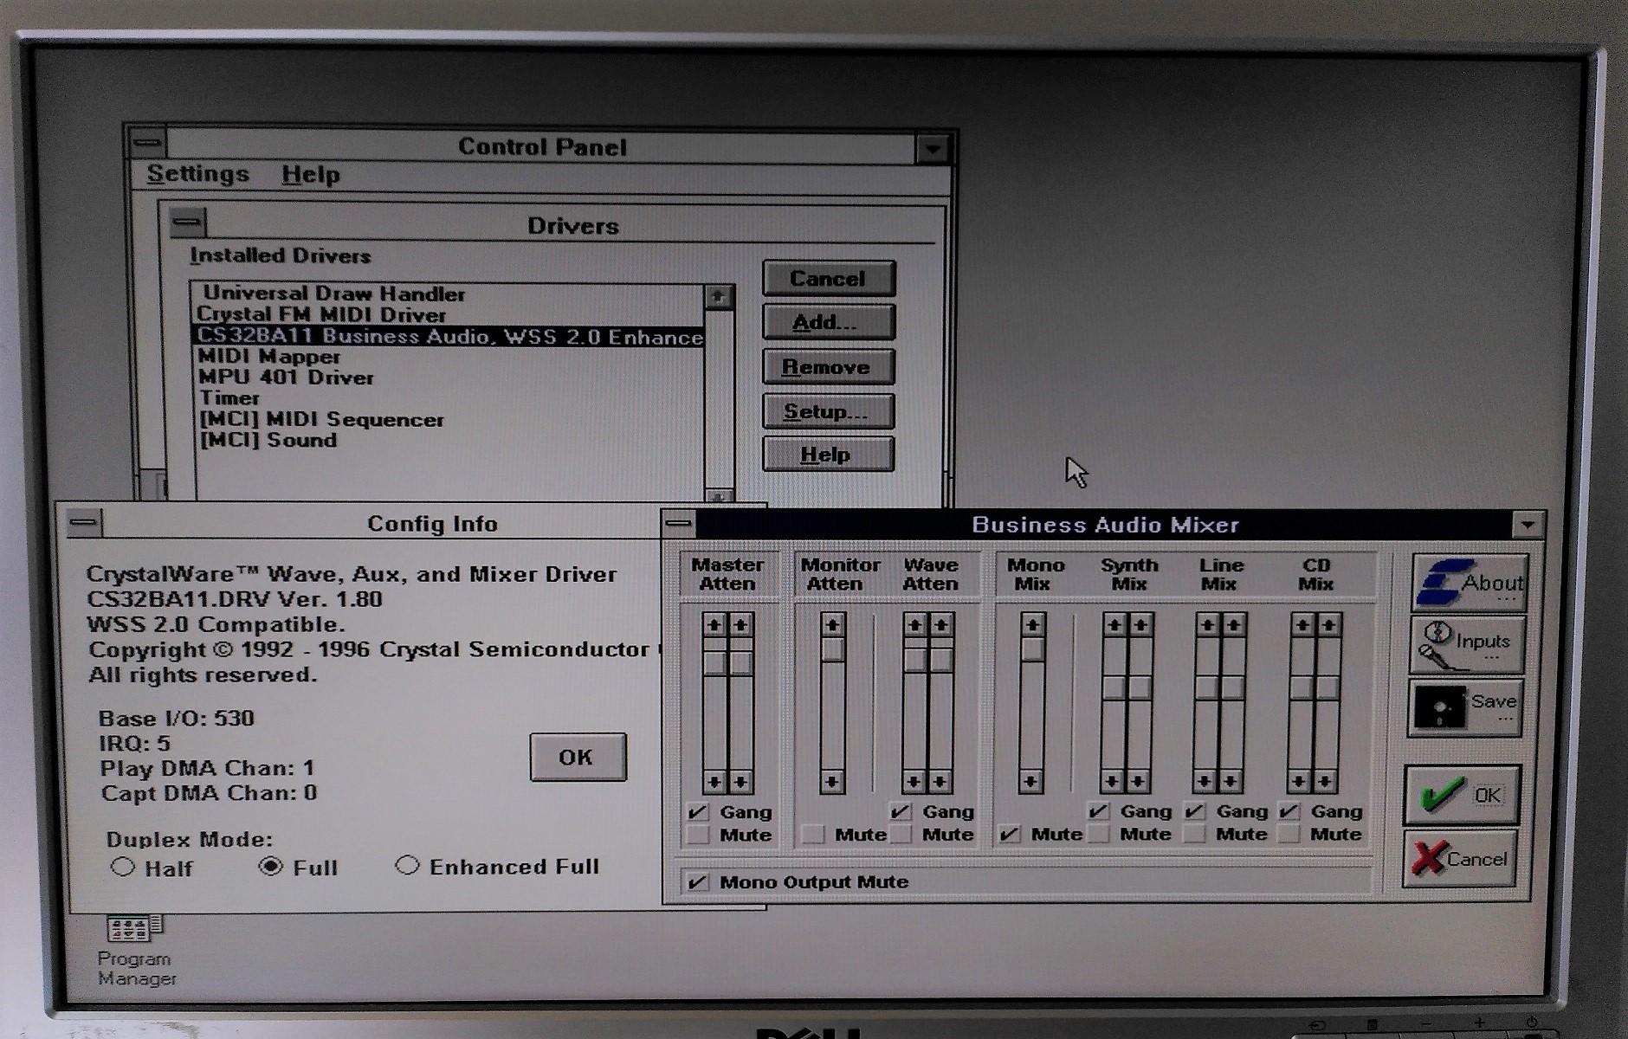Toggle Master Atten Gang checkbox
1628x1039 pixels.
tap(698, 812)
